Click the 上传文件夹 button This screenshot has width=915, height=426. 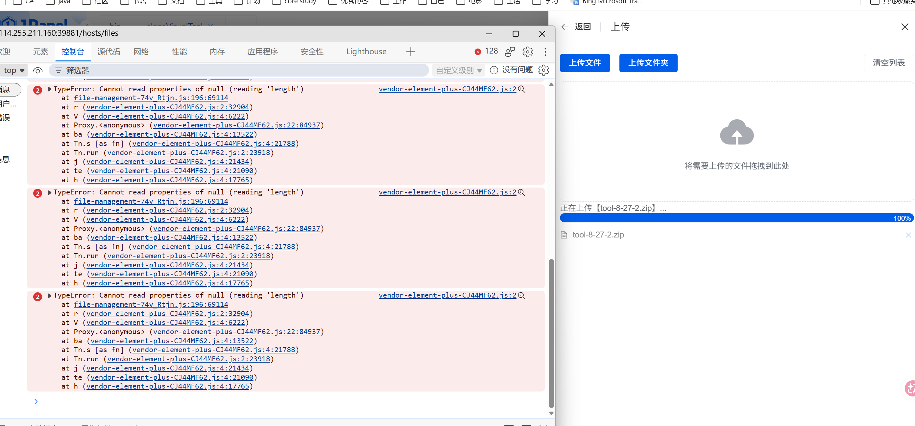648,63
